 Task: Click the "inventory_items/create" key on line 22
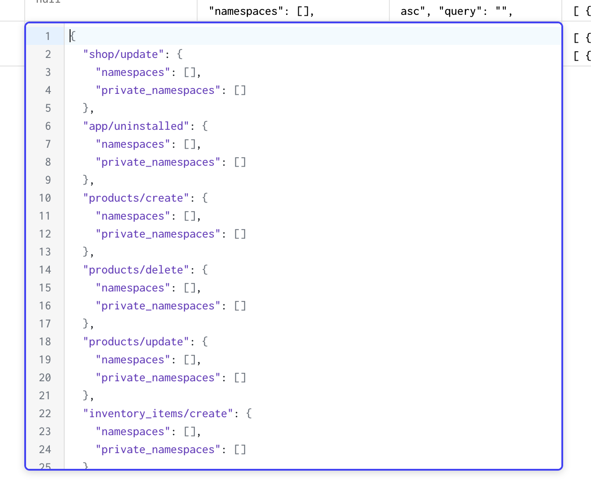(x=158, y=413)
